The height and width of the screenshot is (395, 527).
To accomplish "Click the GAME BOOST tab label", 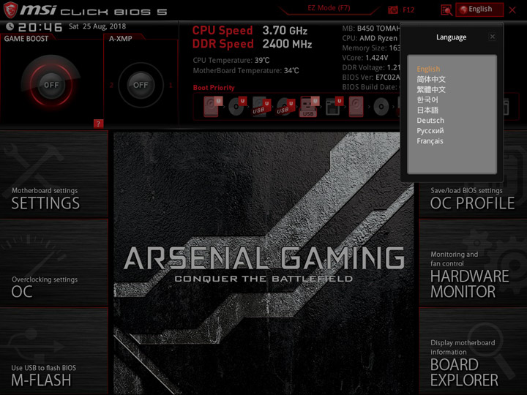I will 26,39.
